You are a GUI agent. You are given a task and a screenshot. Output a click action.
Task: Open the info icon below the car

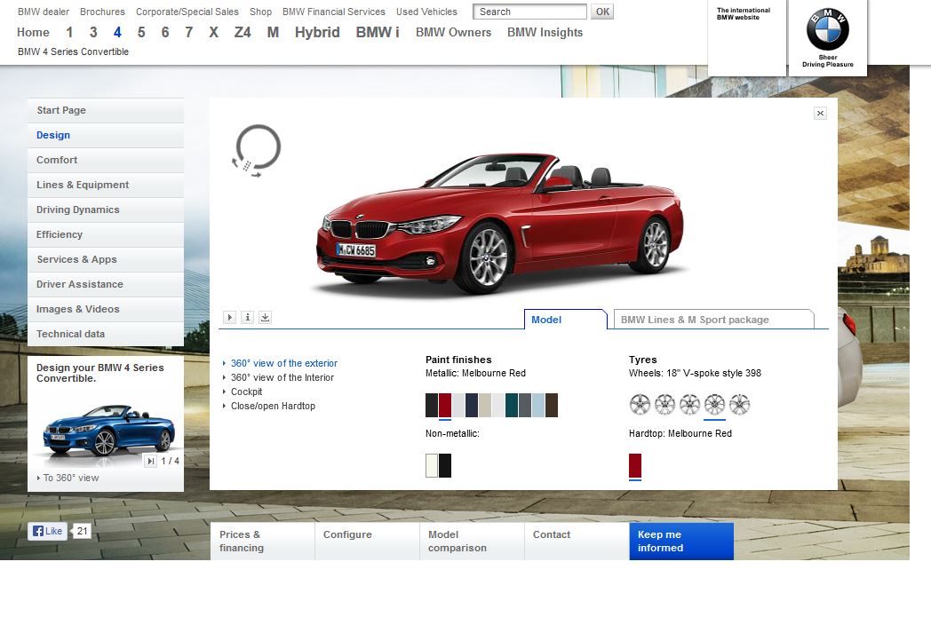tap(247, 317)
